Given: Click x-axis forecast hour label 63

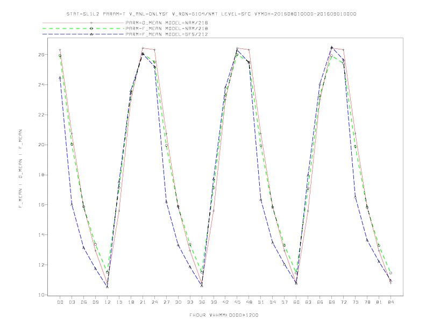Looking at the screenshot, I should (x=308, y=302).
